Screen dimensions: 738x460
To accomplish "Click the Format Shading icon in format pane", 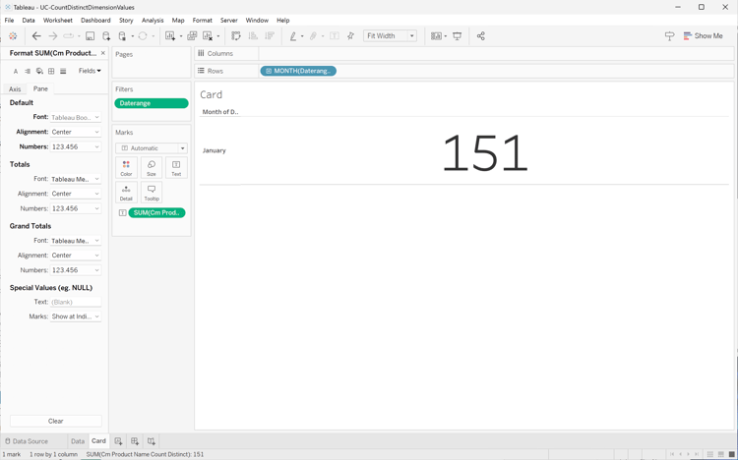I will point(39,71).
